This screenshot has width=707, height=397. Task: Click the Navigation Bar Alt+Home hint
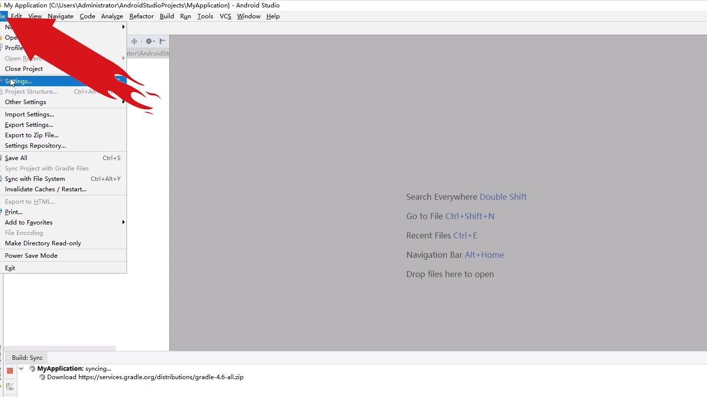(455, 255)
